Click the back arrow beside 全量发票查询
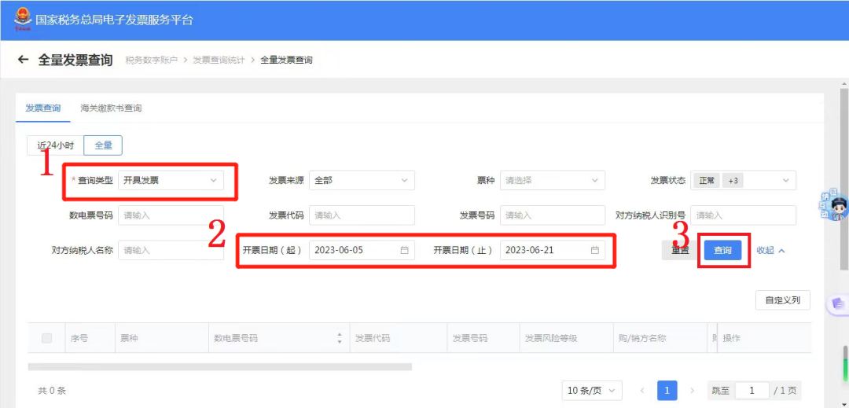Screen dimensions: 849x408 tap(23, 60)
